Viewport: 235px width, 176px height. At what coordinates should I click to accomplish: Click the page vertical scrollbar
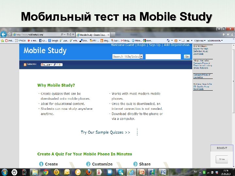point(233,81)
